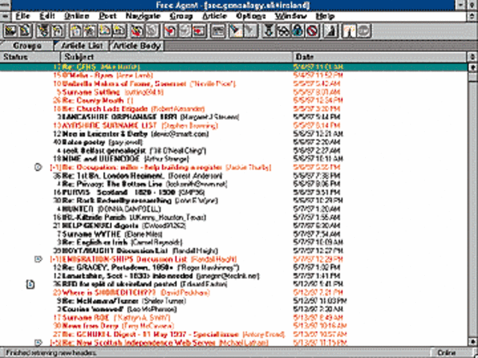The image size is (478, 358).
Task: Select Re: GRACEY, Portadown, 1850+ article
Action: click(234, 268)
